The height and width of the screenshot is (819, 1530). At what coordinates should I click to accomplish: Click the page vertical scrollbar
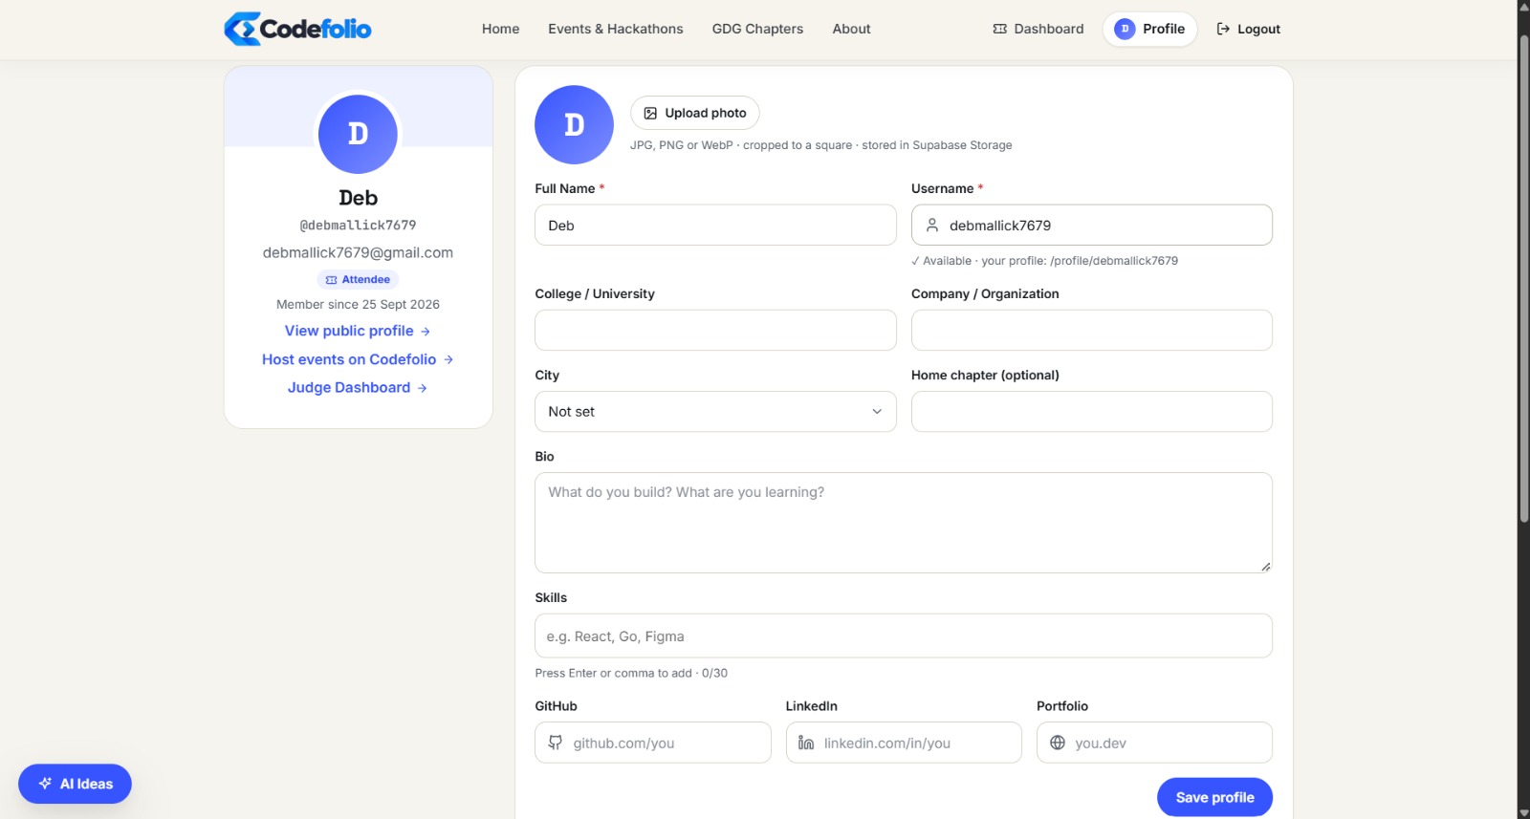coord(1523,277)
